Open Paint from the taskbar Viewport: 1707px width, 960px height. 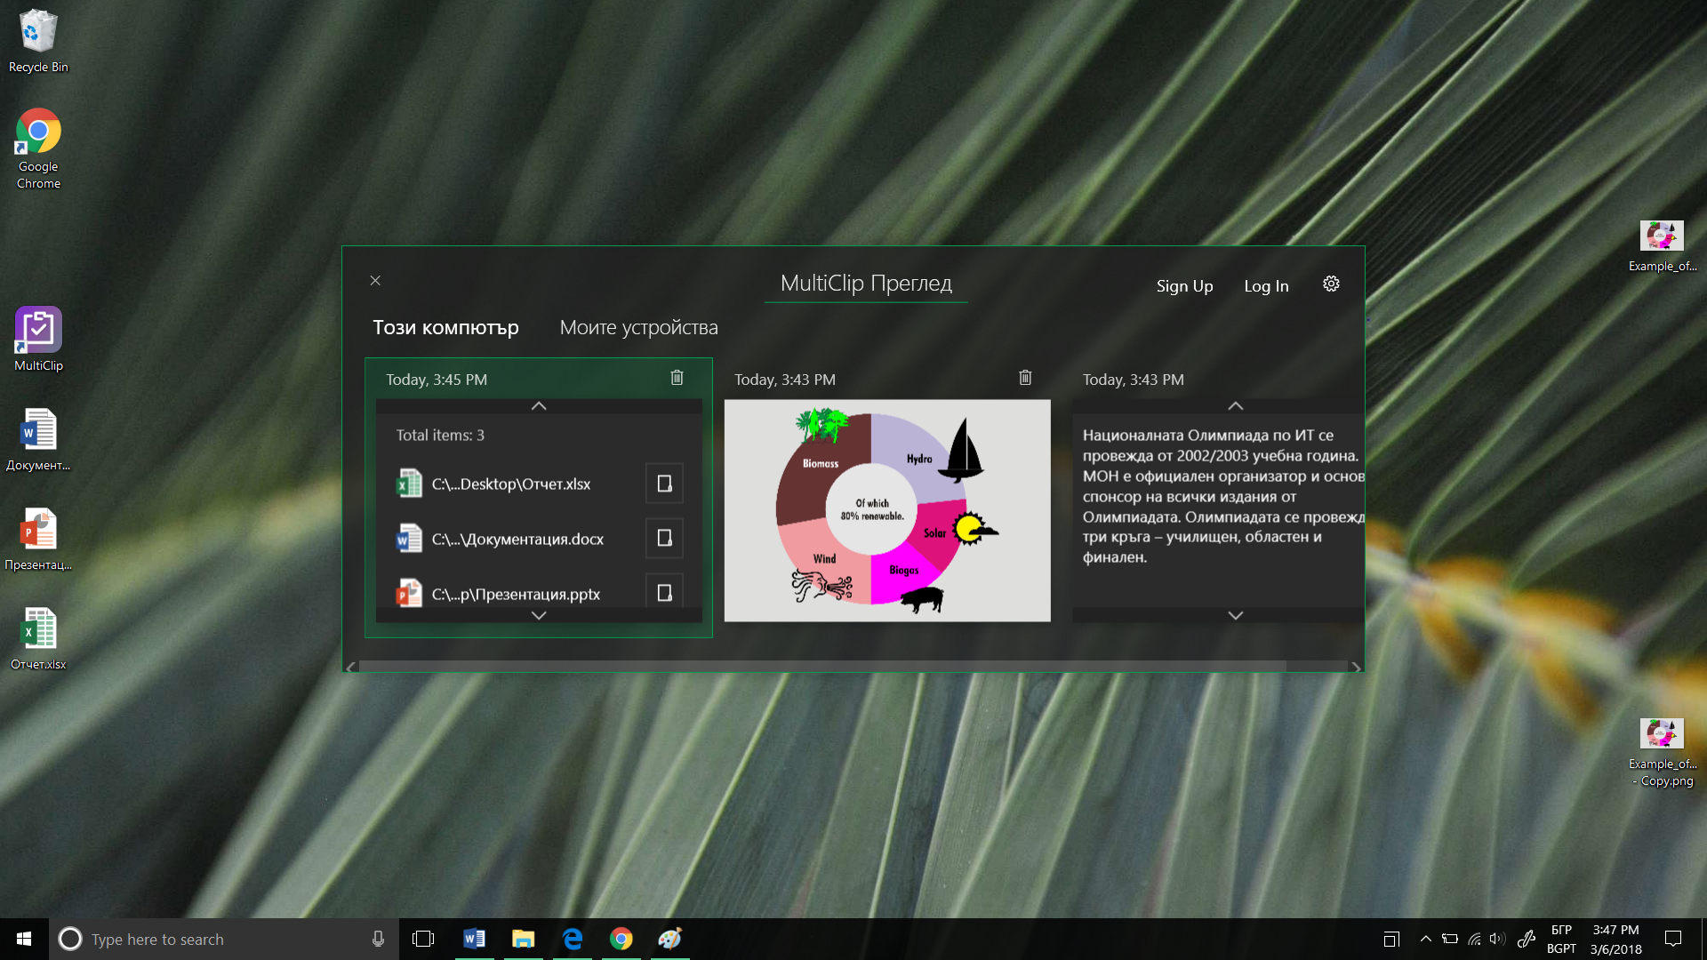669,939
